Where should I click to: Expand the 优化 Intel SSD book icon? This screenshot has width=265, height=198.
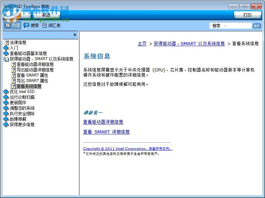pyautogui.click(x=6, y=92)
